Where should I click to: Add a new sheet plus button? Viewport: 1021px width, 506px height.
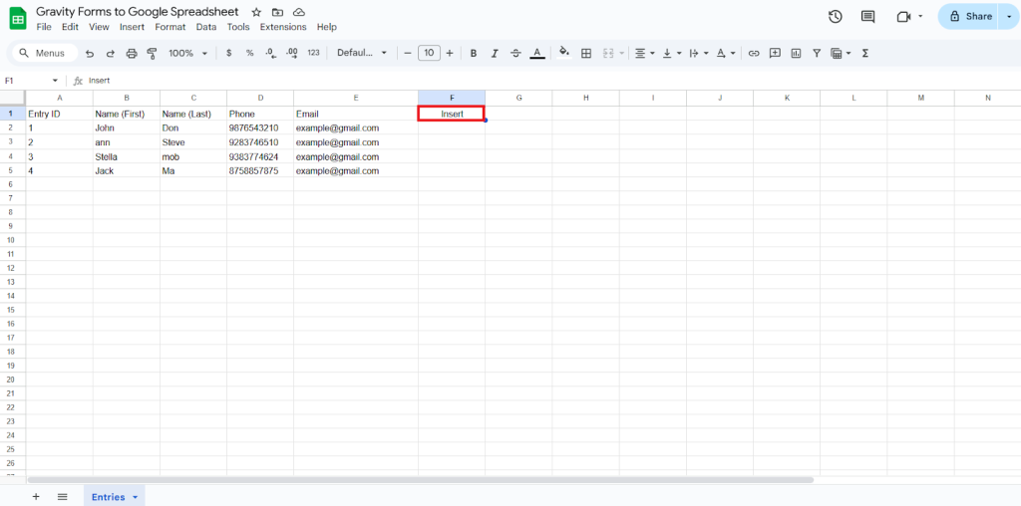click(36, 497)
